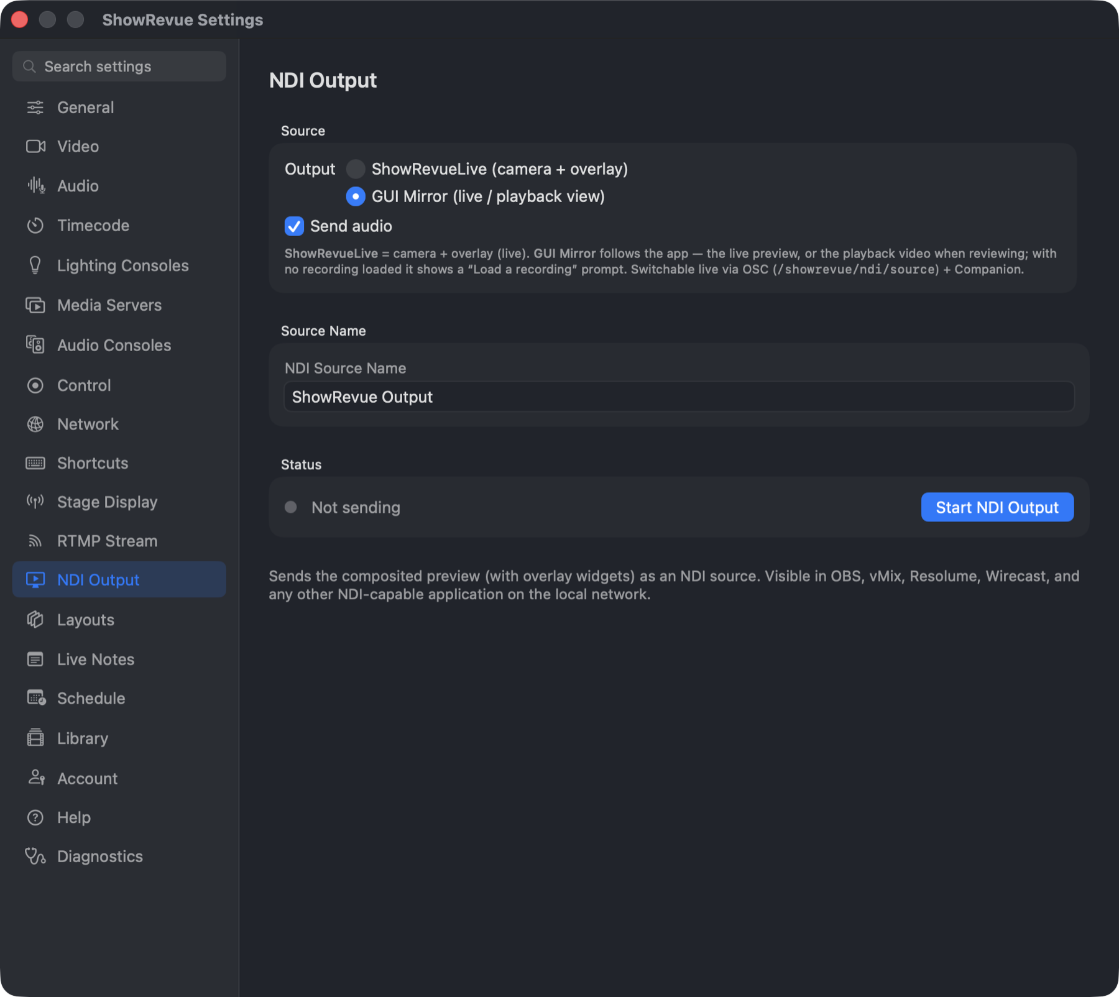Open Lighting Consoles settings

coord(119,265)
